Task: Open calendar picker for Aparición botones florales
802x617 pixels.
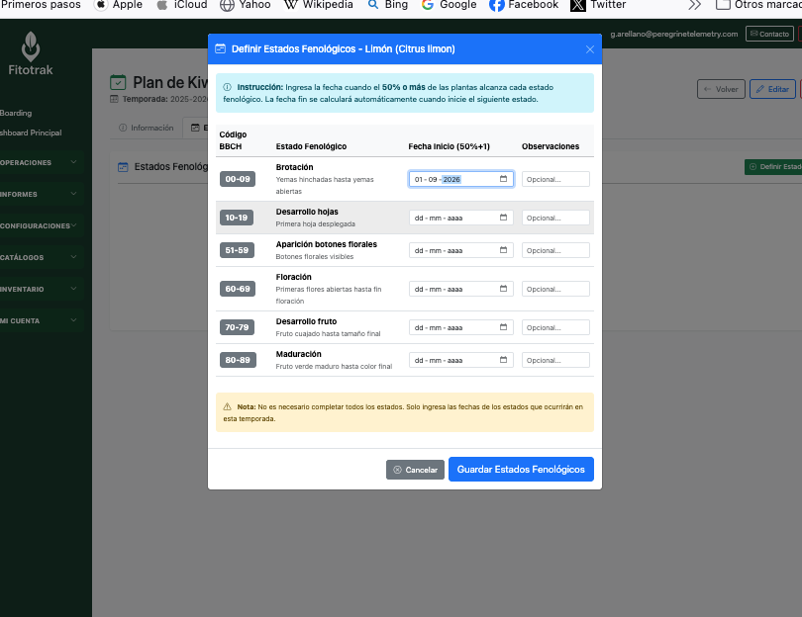Action: tap(503, 251)
